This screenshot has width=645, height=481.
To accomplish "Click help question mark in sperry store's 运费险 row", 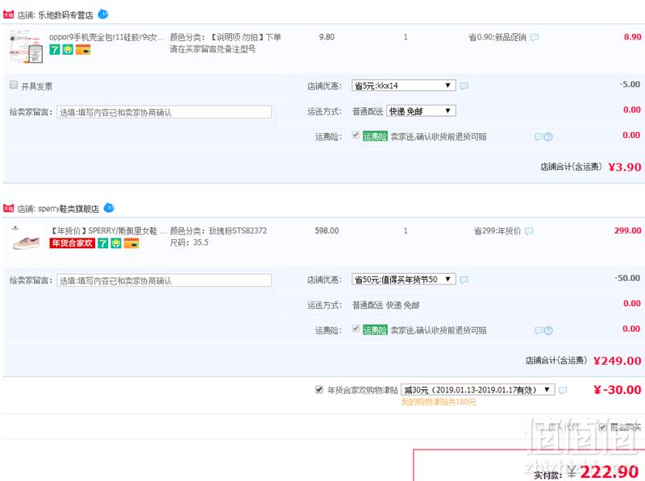I will click(x=548, y=330).
